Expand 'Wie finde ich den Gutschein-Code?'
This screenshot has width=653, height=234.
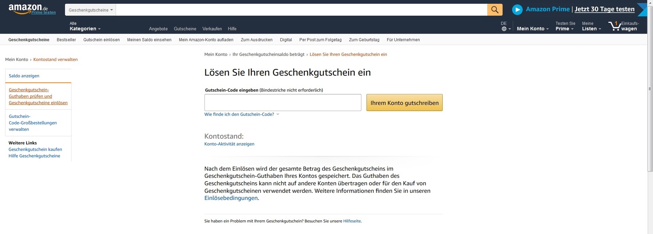tap(241, 114)
